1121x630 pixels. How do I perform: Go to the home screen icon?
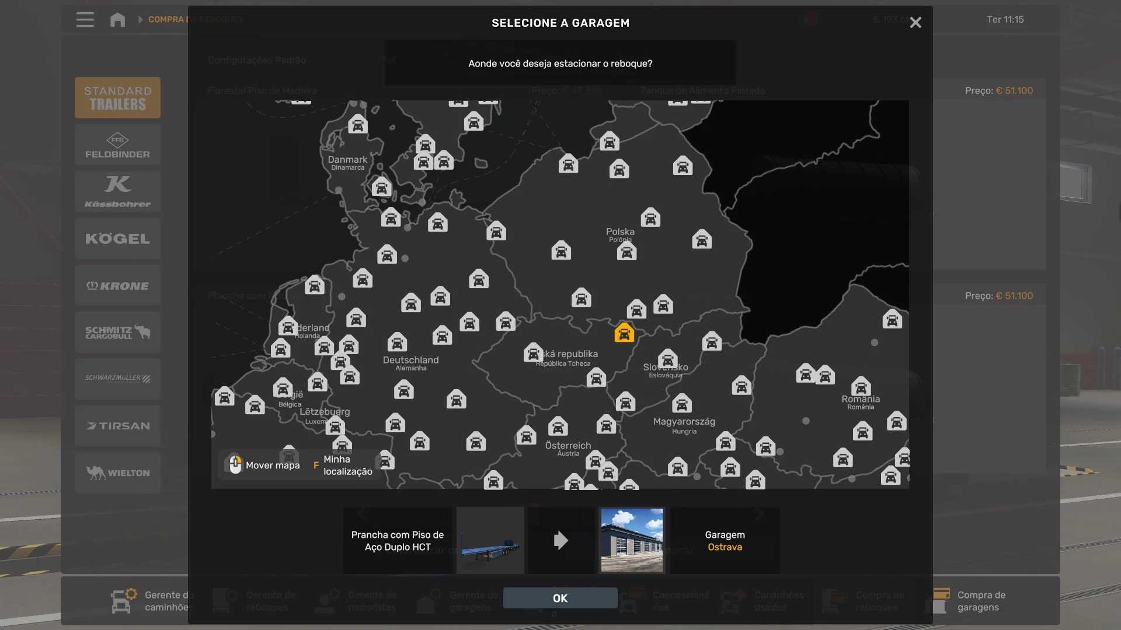coord(117,20)
